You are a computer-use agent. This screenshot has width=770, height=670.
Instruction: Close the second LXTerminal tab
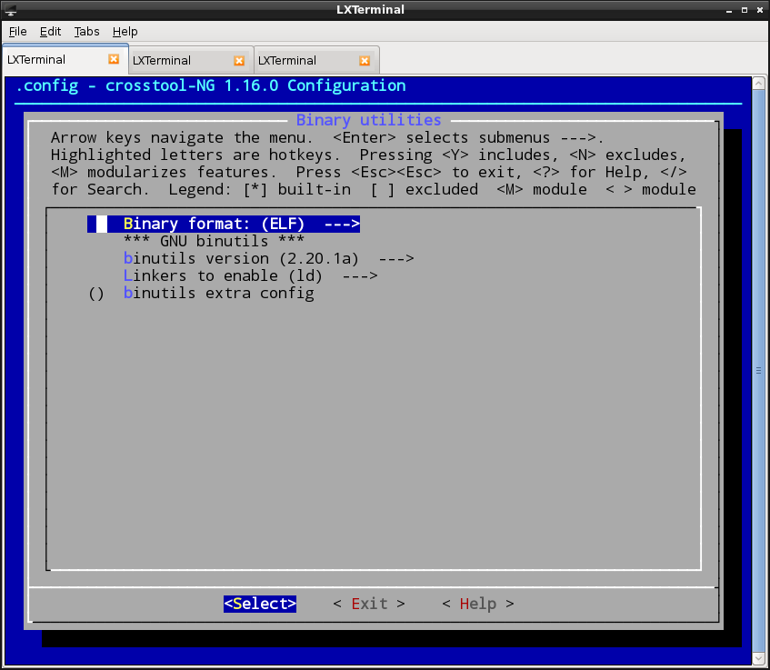coord(239,60)
